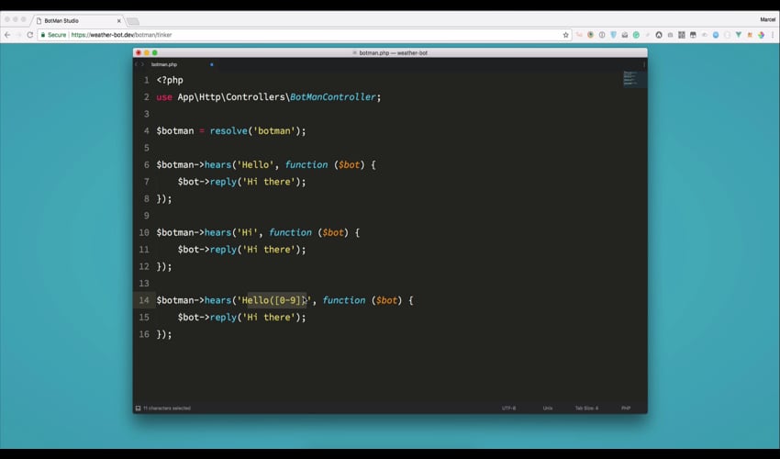Click the '<?php' opening tag

tap(170, 80)
